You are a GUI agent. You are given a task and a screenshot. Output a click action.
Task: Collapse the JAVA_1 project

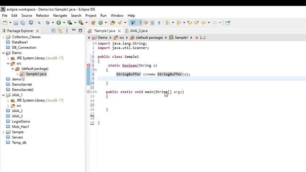point(3,95)
